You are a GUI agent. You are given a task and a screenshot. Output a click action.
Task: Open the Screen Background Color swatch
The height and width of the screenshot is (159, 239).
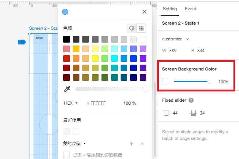pyautogui.click(x=165, y=82)
